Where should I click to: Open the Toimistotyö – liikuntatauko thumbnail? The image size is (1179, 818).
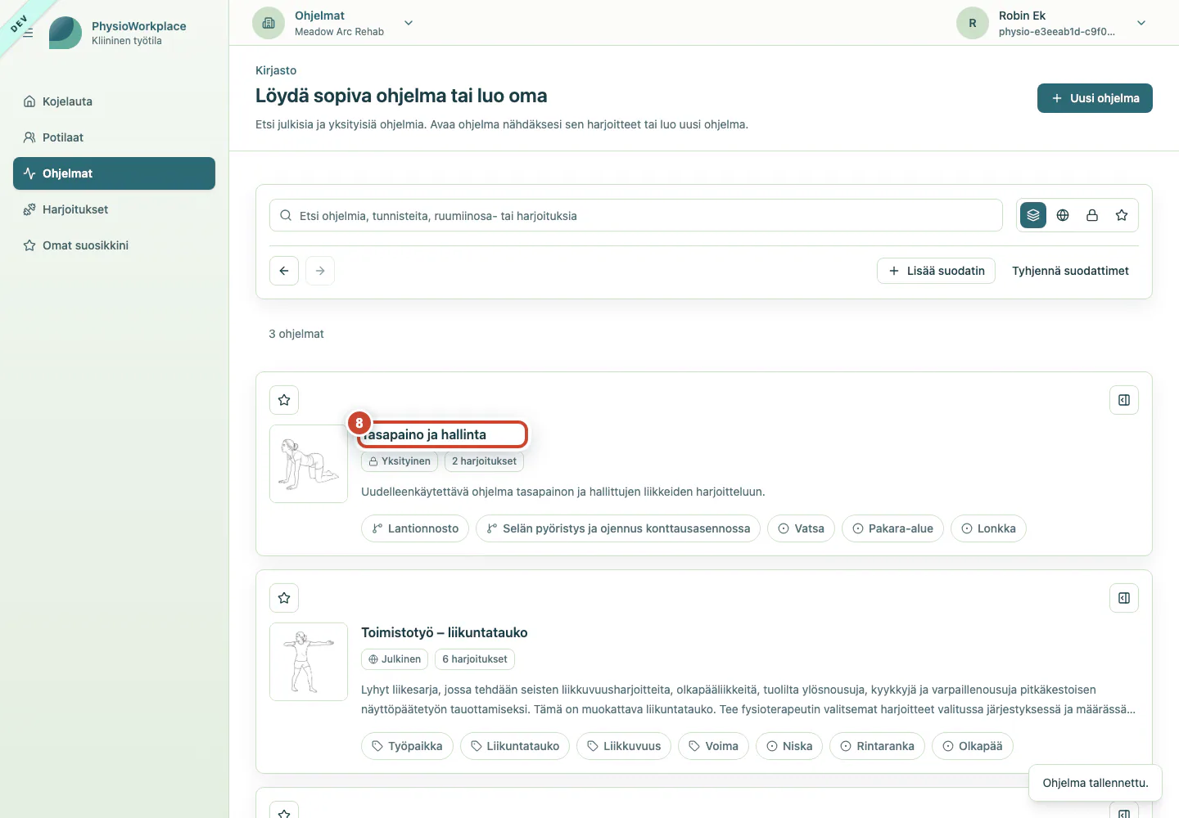(x=309, y=662)
